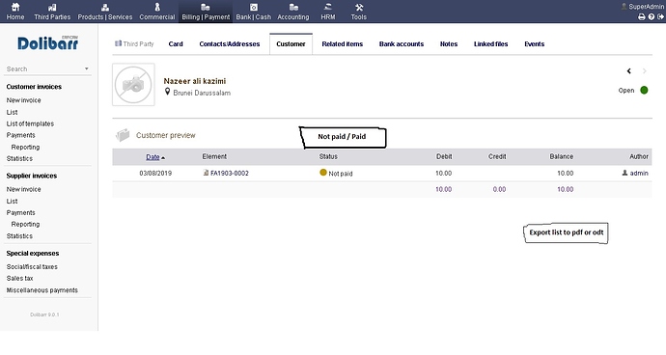Click Special expenses section heading
Image resolution: width=666 pixels, height=355 pixels.
[x=33, y=253]
